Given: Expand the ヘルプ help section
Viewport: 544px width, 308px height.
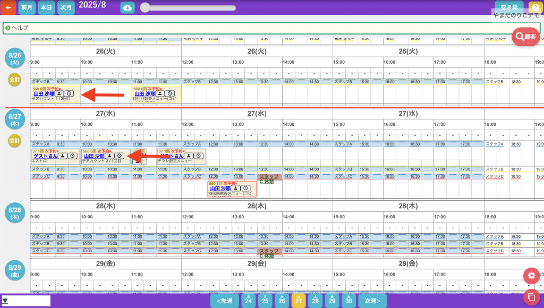Looking at the screenshot, I should click(x=8, y=28).
